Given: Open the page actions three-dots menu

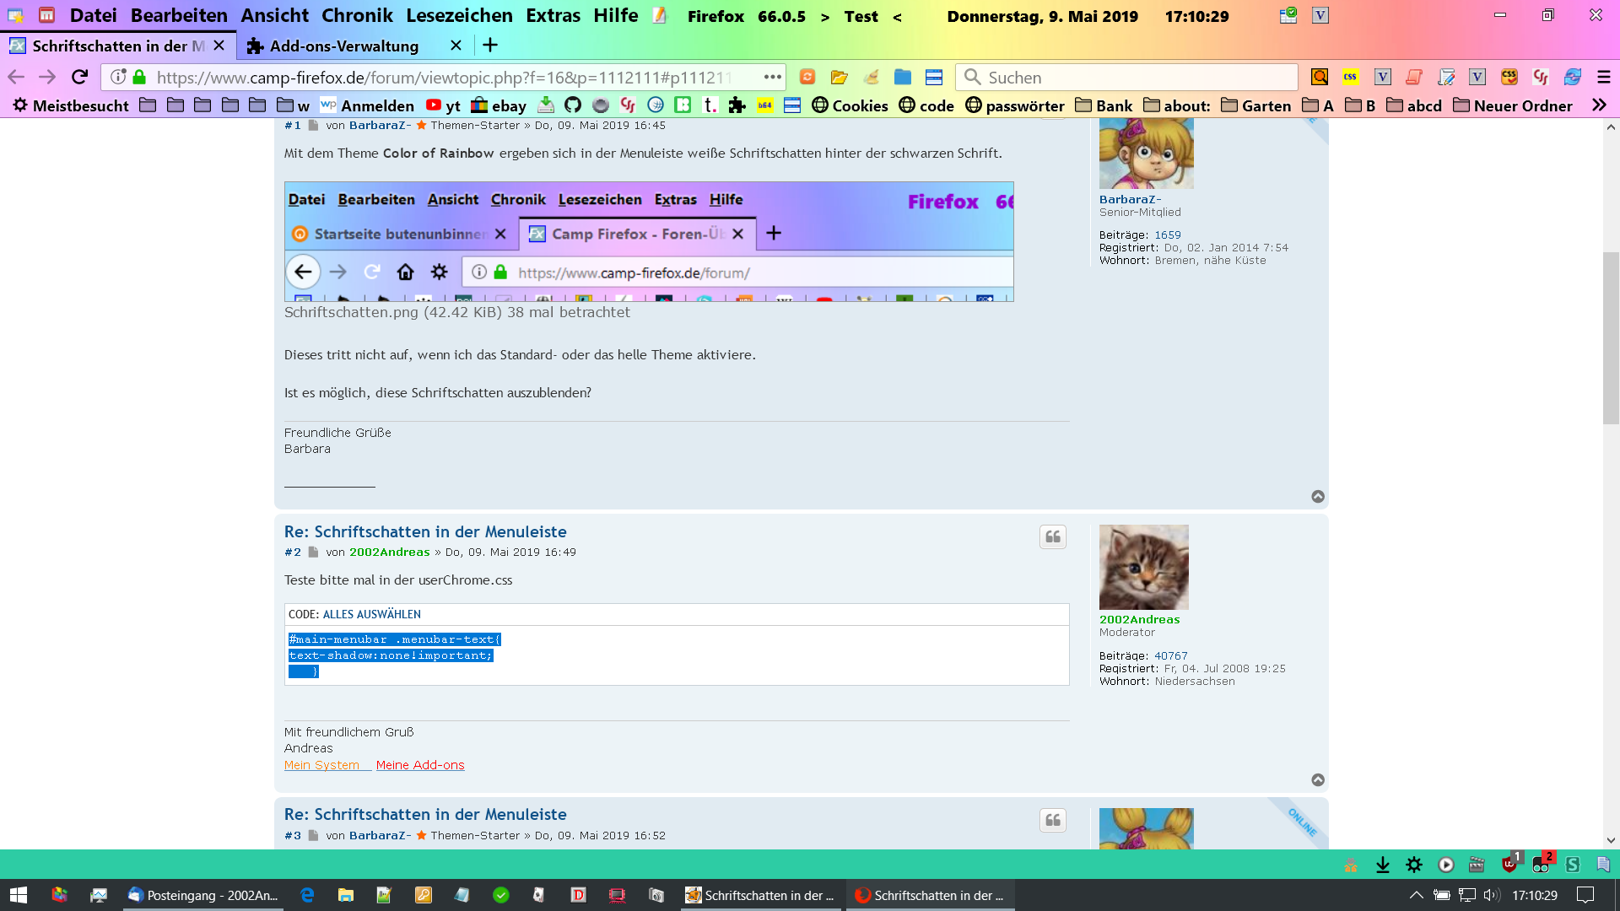Looking at the screenshot, I should coord(772,77).
